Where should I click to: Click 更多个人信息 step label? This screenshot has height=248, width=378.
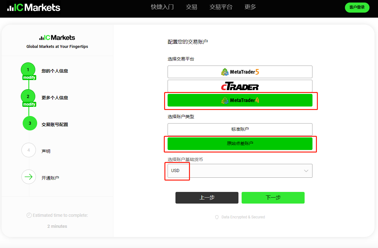point(55,98)
